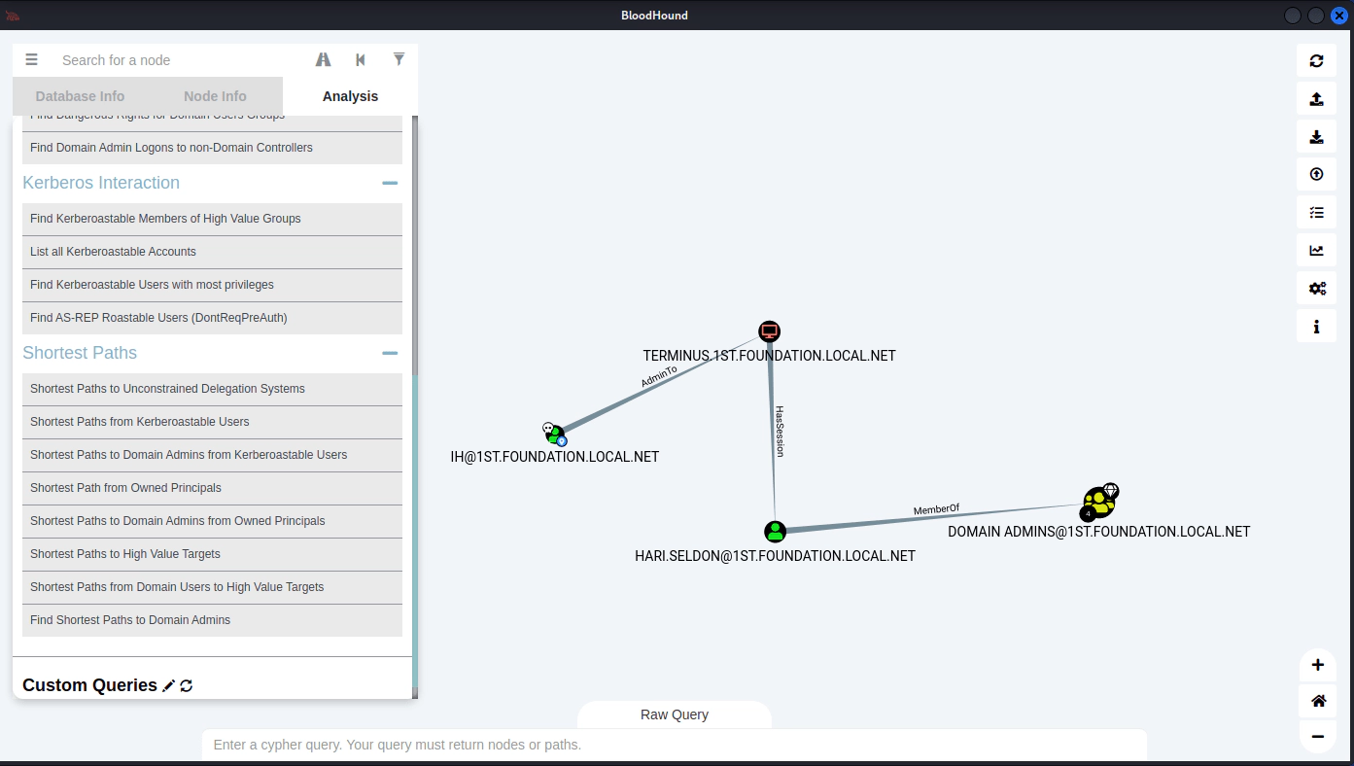The width and height of the screenshot is (1354, 766).
Task: Click the pathfinding road icon
Action: click(x=324, y=59)
